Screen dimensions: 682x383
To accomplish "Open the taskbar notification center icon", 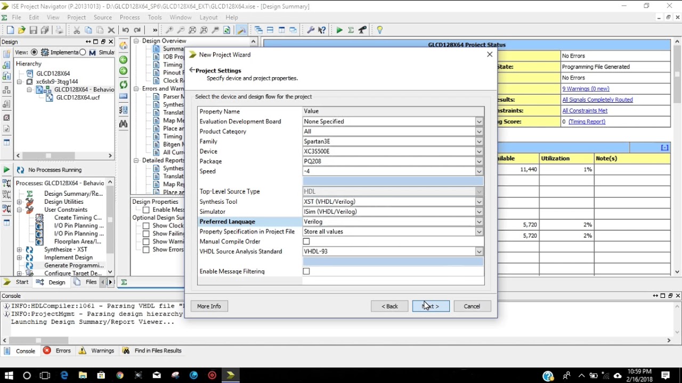I will pos(665,376).
